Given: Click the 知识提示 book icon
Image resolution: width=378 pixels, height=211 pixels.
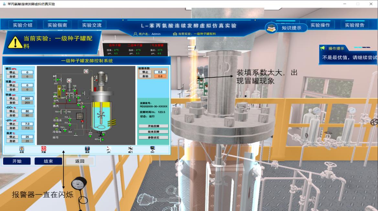Looking at the screenshot, I should pos(272,28).
